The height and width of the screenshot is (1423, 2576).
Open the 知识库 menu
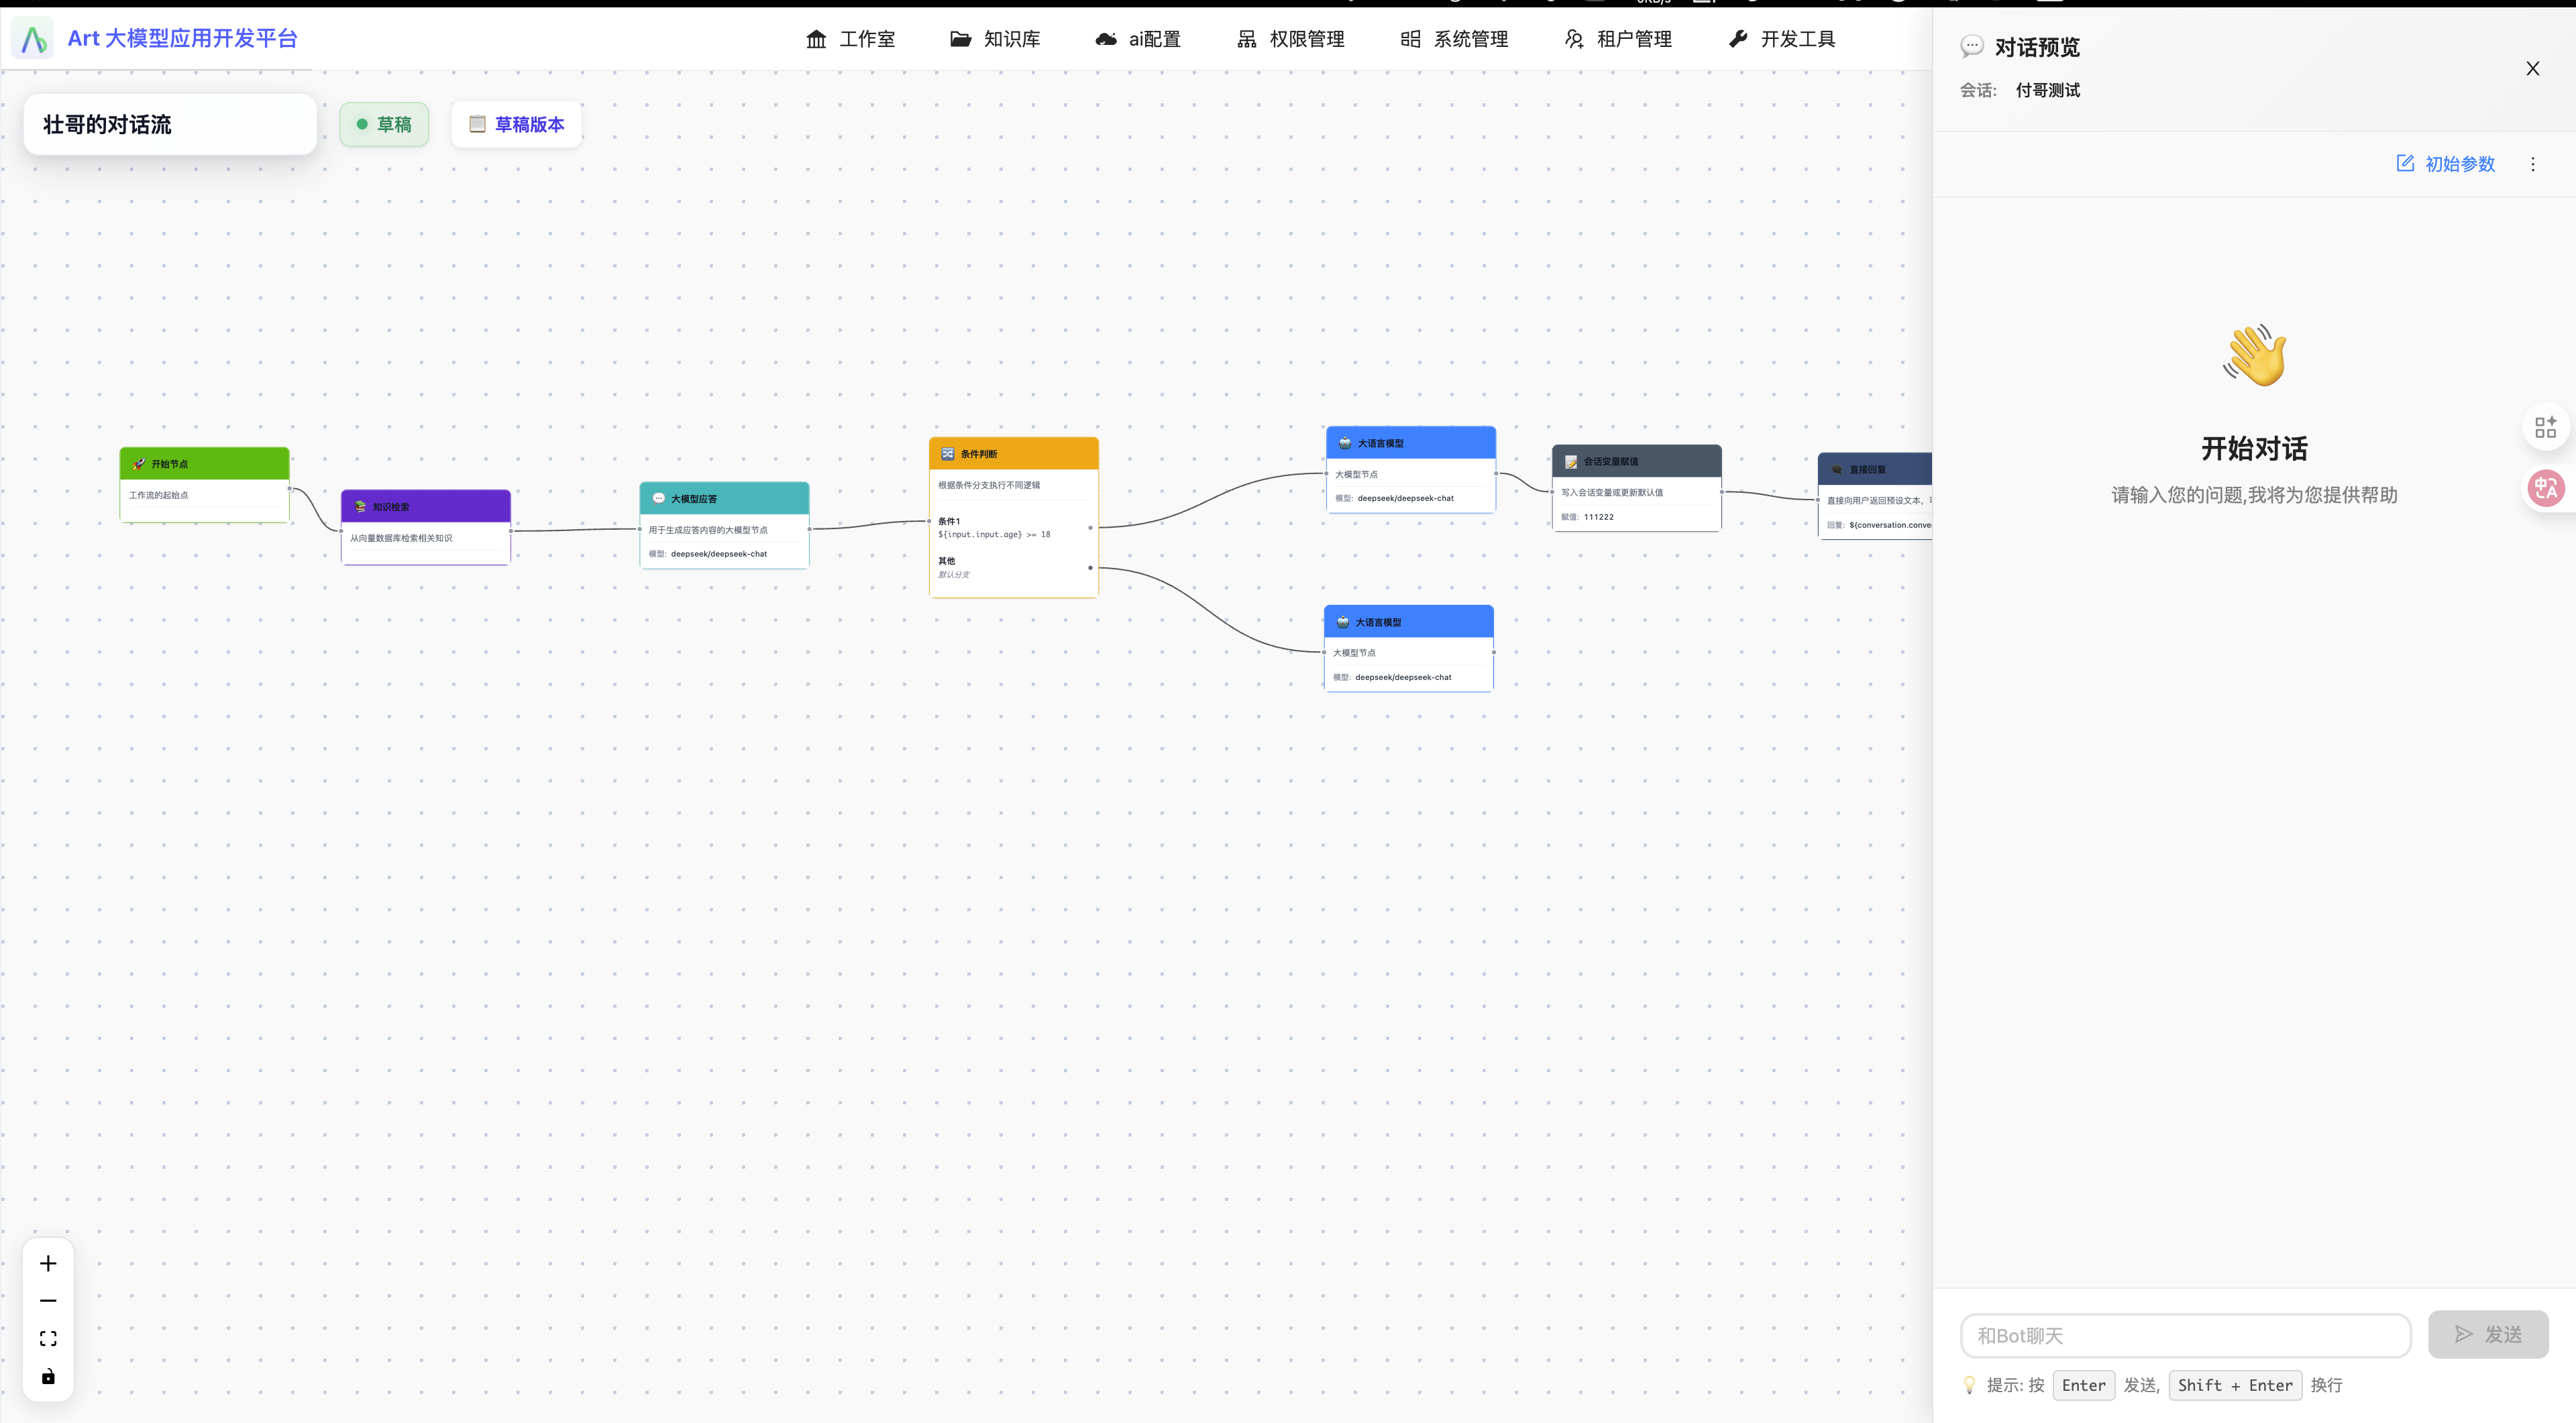pyautogui.click(x=995, y=39)
